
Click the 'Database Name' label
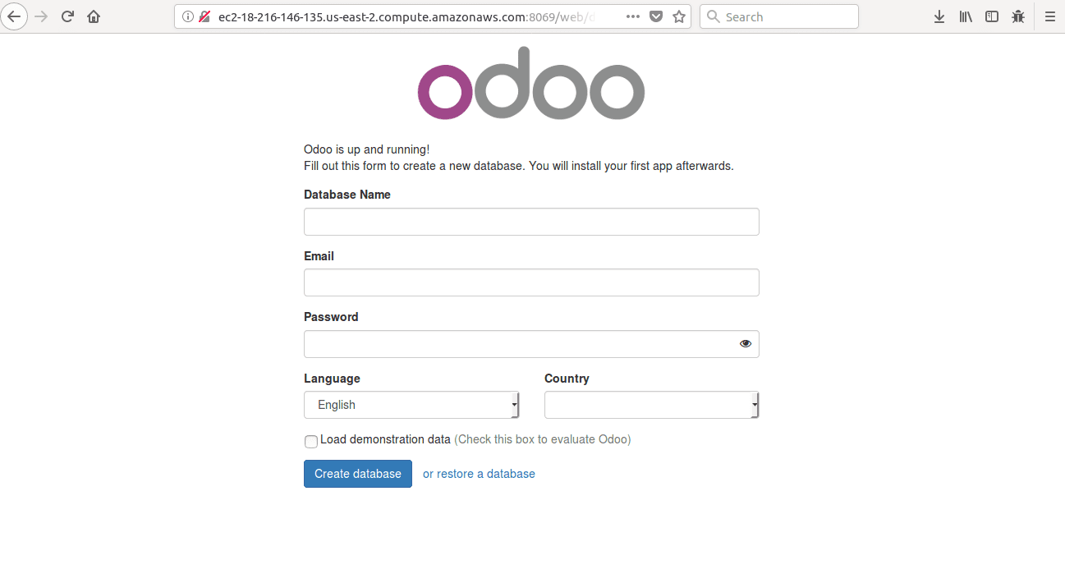pos(347,195)
